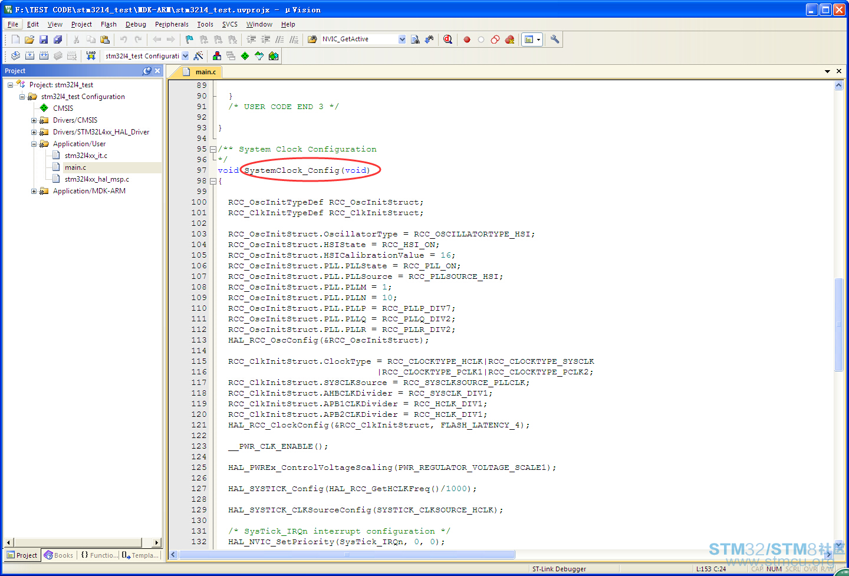The width and height of the screenshot is (849, 576).
Task: Save the current file with the floppy icon
Action: [44, 40]
